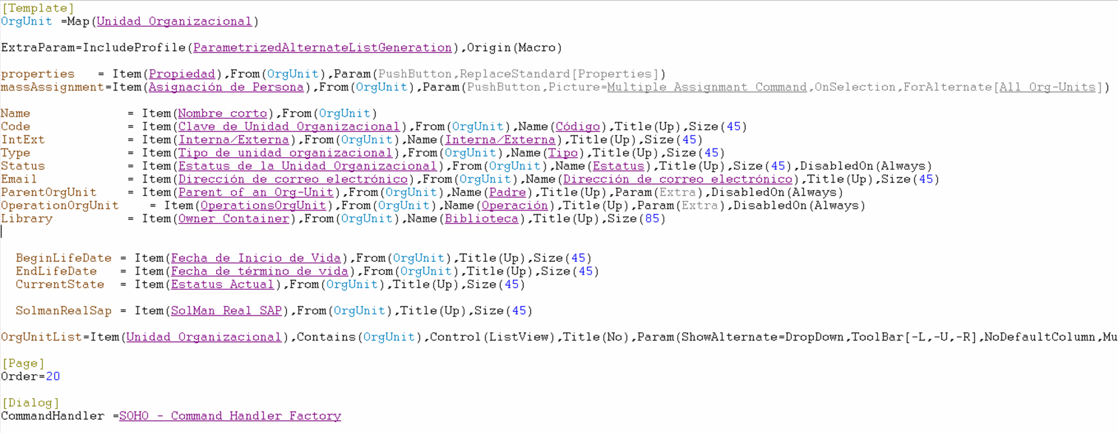Click the [Dialog] section header
Image resolution: width=1118 pixels, height=433 pixels.
[30, 403]
